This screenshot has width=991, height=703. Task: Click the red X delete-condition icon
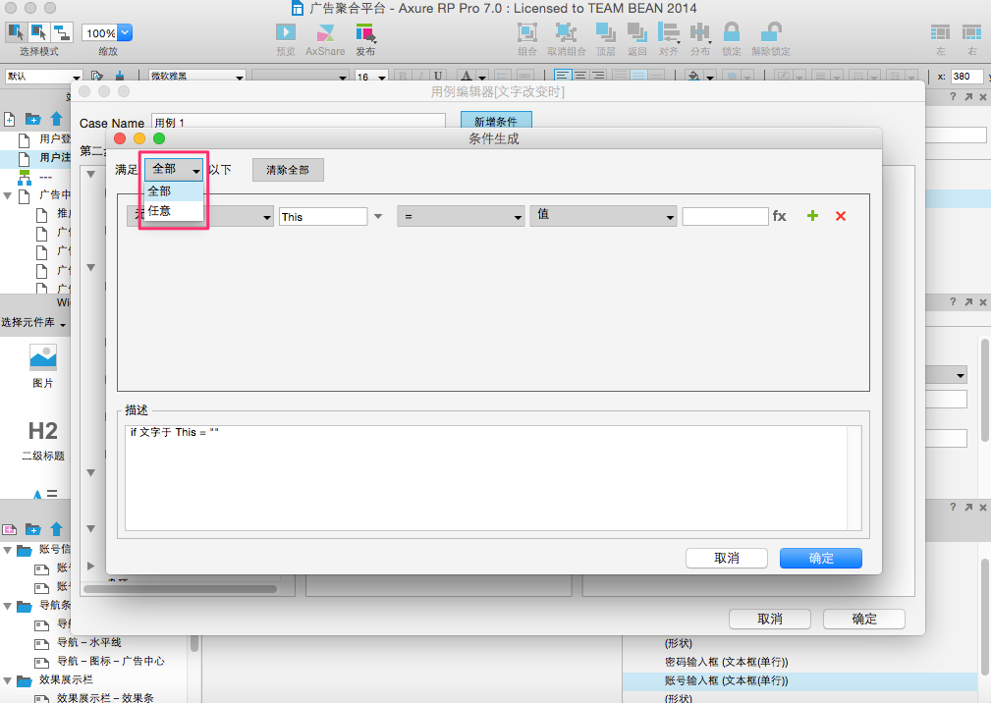841,216
